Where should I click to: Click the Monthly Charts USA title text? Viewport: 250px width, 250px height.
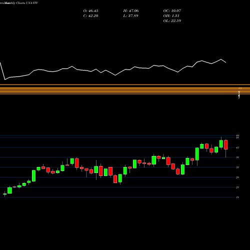pyautogui.click(x=18, y=3)
